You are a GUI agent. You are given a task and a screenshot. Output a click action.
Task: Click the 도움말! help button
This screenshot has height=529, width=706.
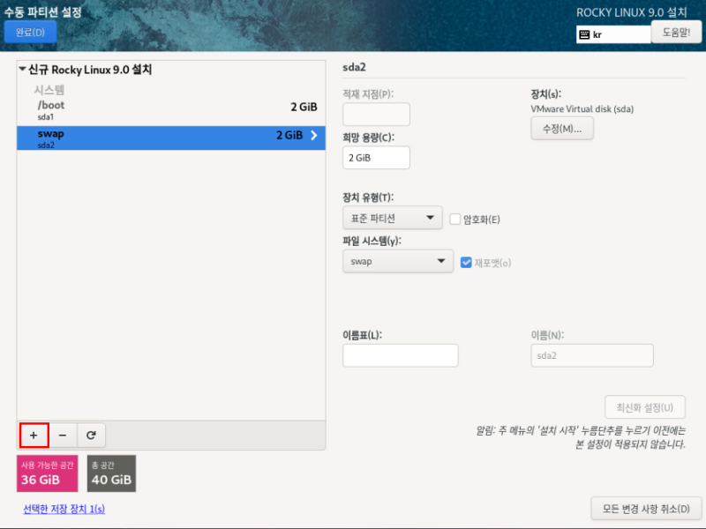tap(676, 33)
